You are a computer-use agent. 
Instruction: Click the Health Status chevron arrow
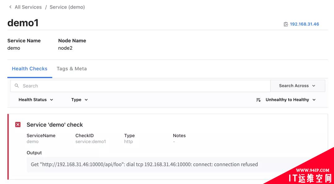(52, 100)
